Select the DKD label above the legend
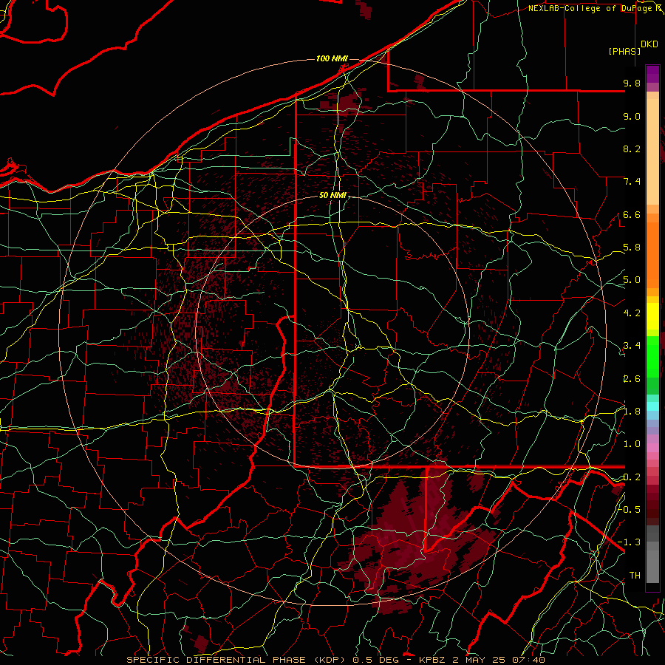The image size is (665, 665). pyautogui.click(x=649, y=44)
